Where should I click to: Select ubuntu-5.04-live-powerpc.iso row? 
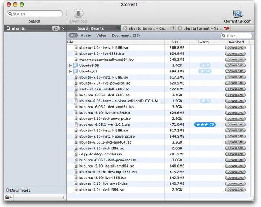coord(158,83)
